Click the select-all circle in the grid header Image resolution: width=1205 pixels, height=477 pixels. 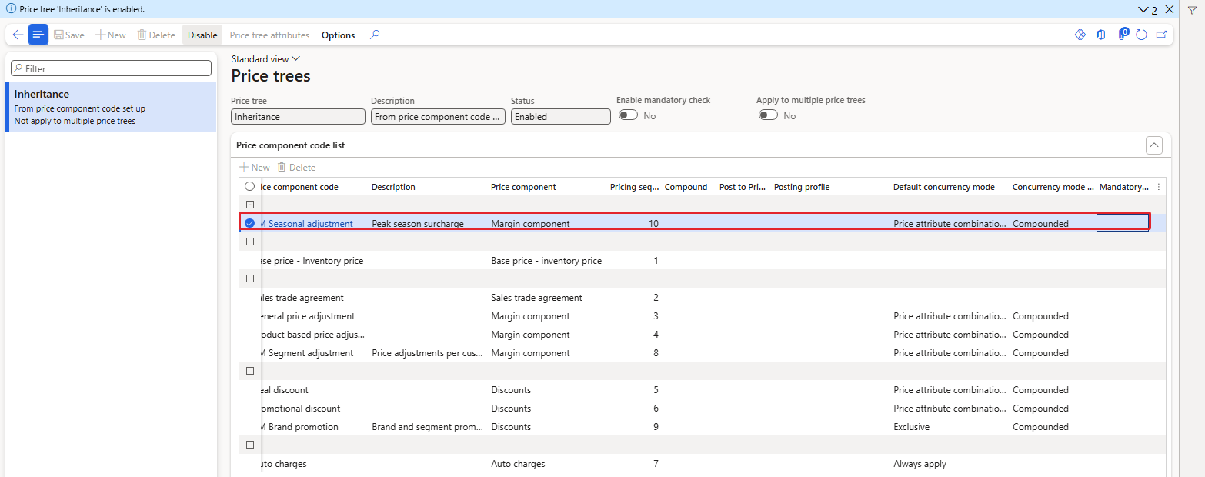tap(249, 186)
